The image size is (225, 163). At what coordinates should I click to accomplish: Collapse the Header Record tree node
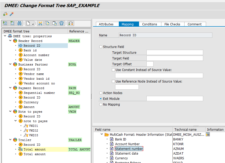tap(11, 41)
